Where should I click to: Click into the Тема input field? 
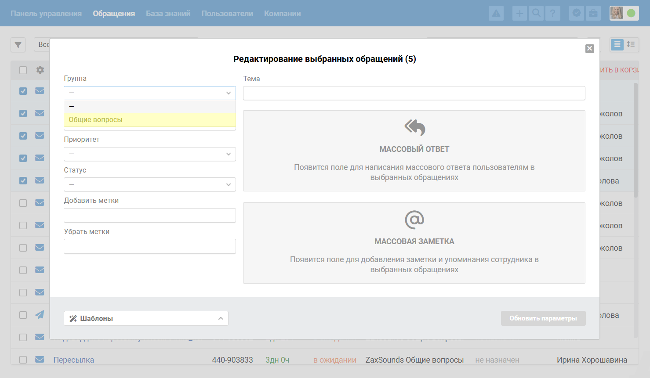coord(414,93)
